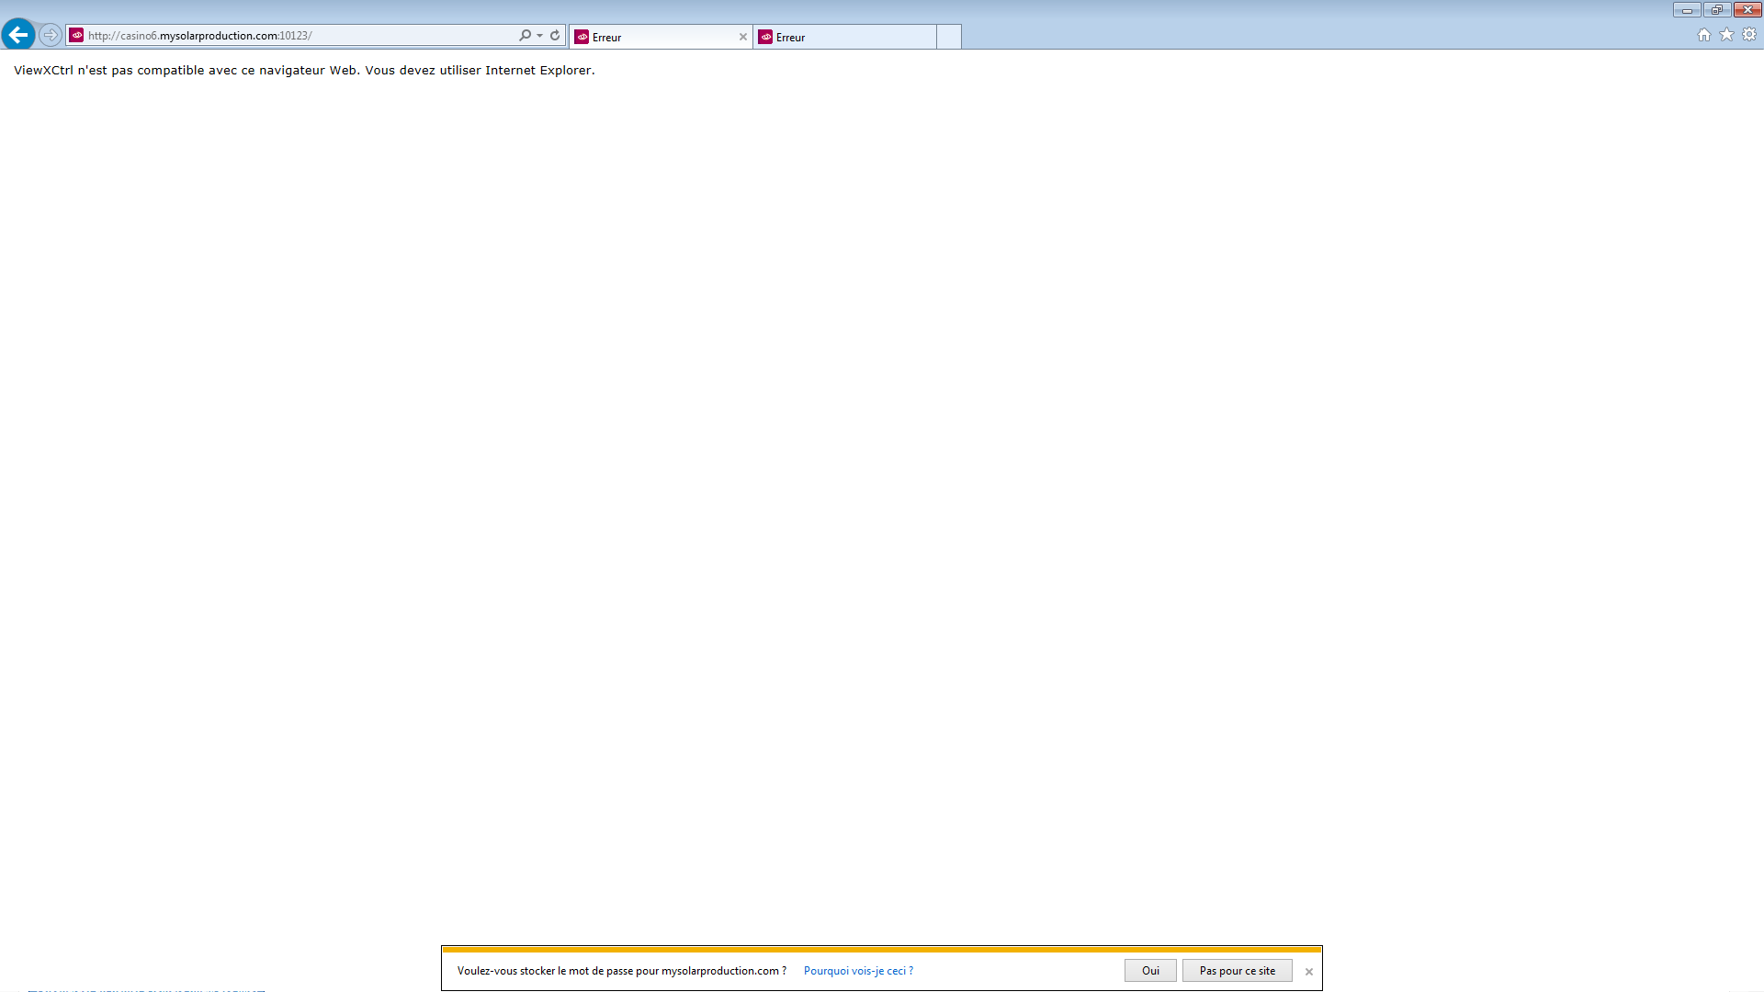The width and height of the screenshot is (1764, 992).
Task: Click Oui to store the password
Action: [x=1150, y=971]
